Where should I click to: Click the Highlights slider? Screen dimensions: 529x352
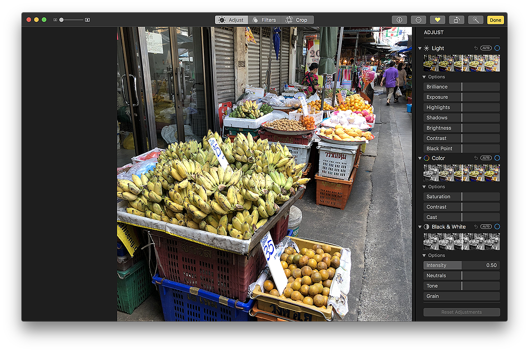coord(461,108)
